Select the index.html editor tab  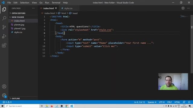(49, 8)
